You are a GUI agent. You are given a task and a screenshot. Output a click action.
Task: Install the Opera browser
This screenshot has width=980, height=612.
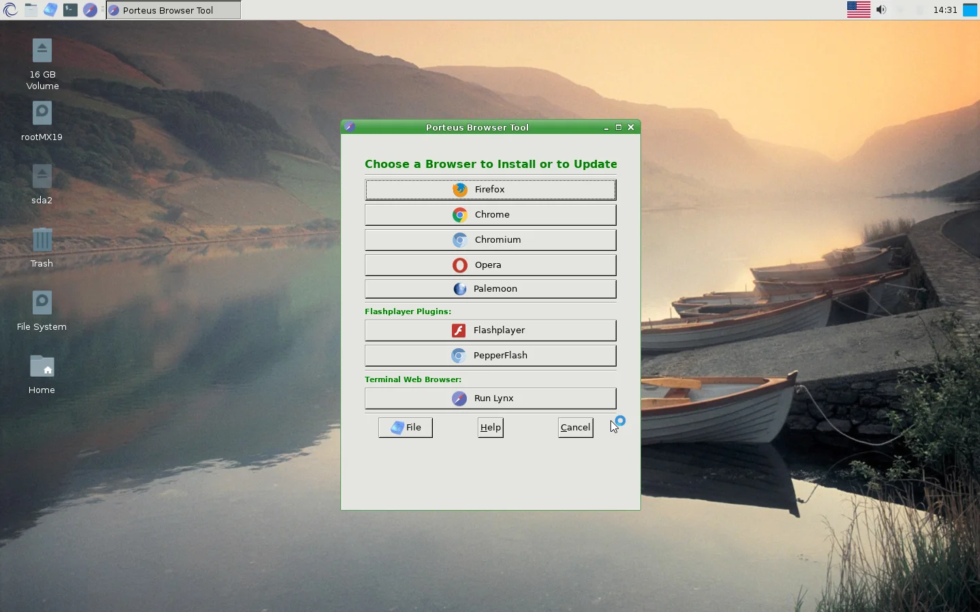coord(490,265)
